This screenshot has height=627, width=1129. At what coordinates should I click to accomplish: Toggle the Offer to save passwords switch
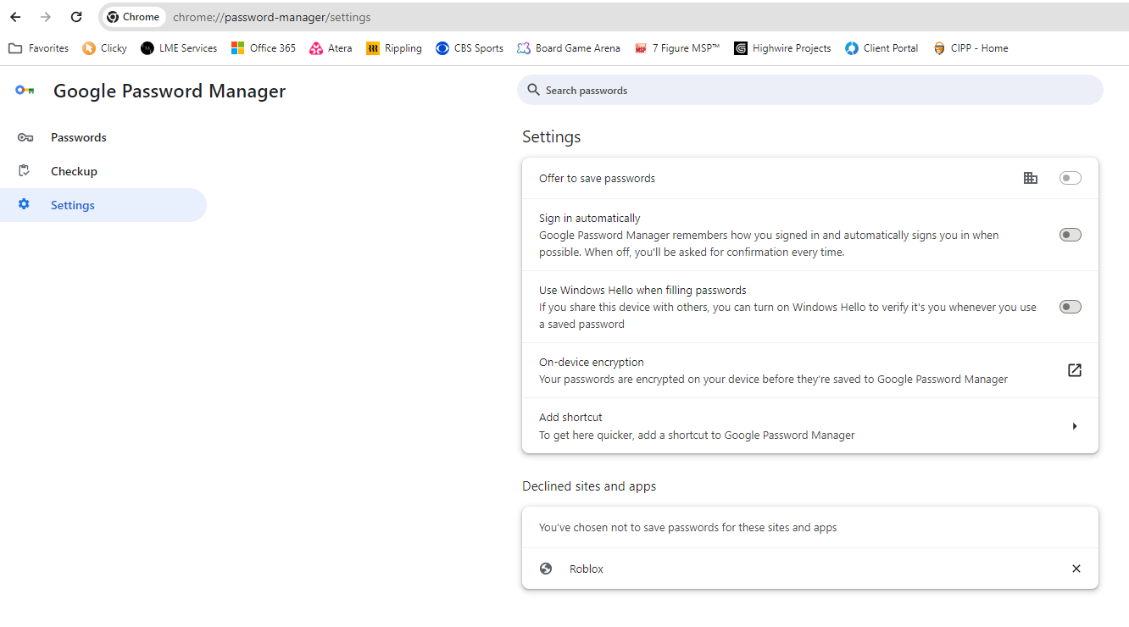[x=1070, y=178]
